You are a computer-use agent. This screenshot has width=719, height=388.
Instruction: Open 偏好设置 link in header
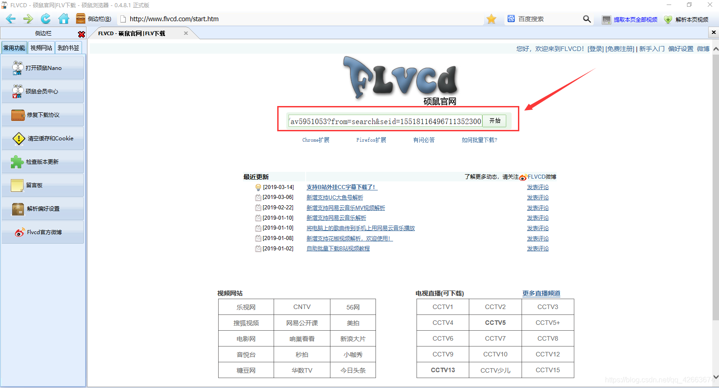pyautogui.click(x=681, y=49)
